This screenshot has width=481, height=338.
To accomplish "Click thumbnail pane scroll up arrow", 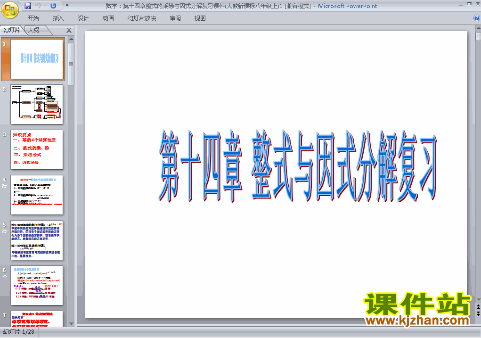I will pyautogui.click(x=71, y=39).
